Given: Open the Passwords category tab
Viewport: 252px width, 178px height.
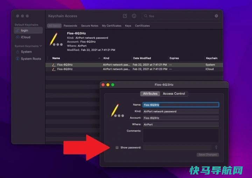Looking at the screenshot, I should (x=70, y=26).
